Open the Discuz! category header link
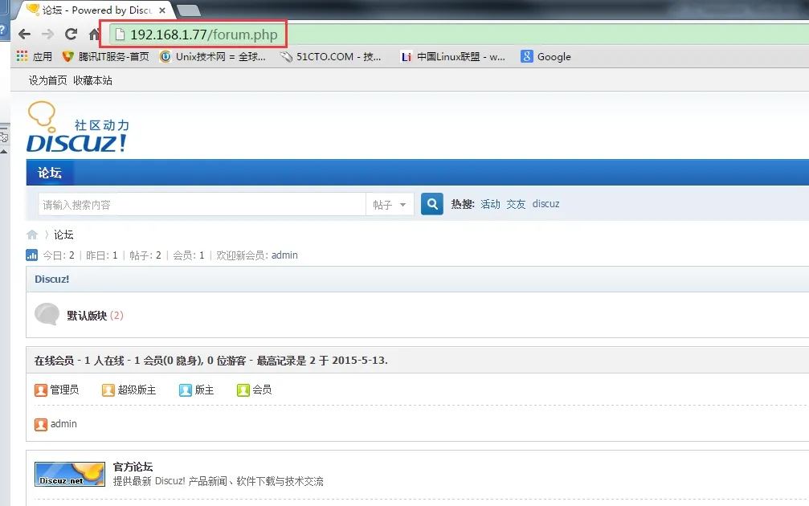The height and width of the screenshot is (506, 809). click(x=51, y=279)
